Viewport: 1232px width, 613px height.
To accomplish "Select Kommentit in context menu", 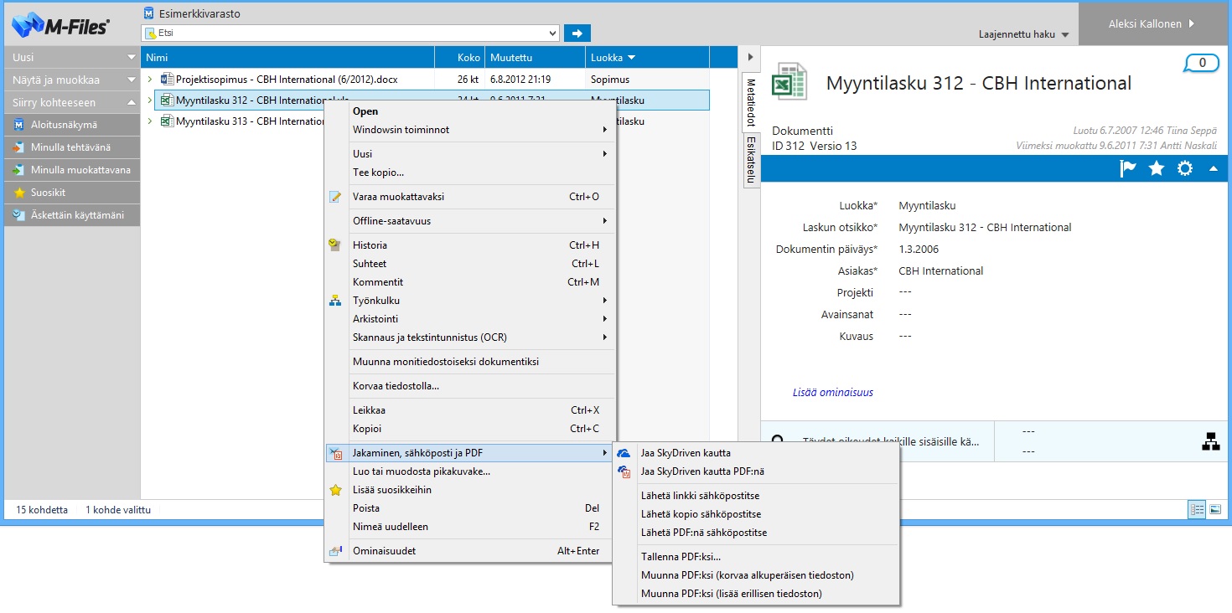I will (x=470, y=282).
